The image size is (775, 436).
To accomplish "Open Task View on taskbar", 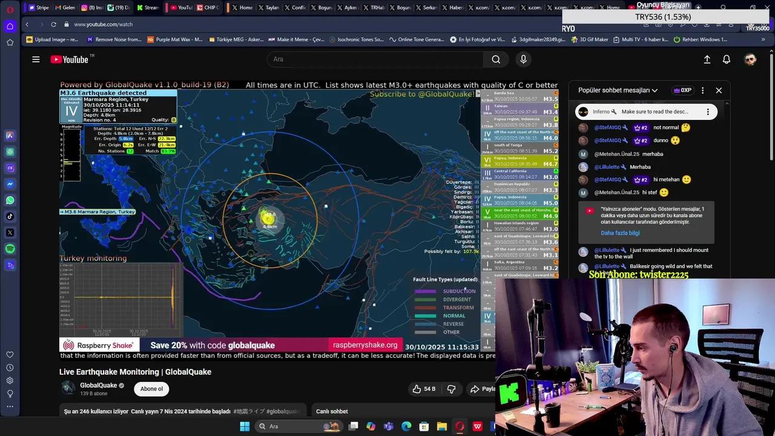I will (x=354, y=426).
